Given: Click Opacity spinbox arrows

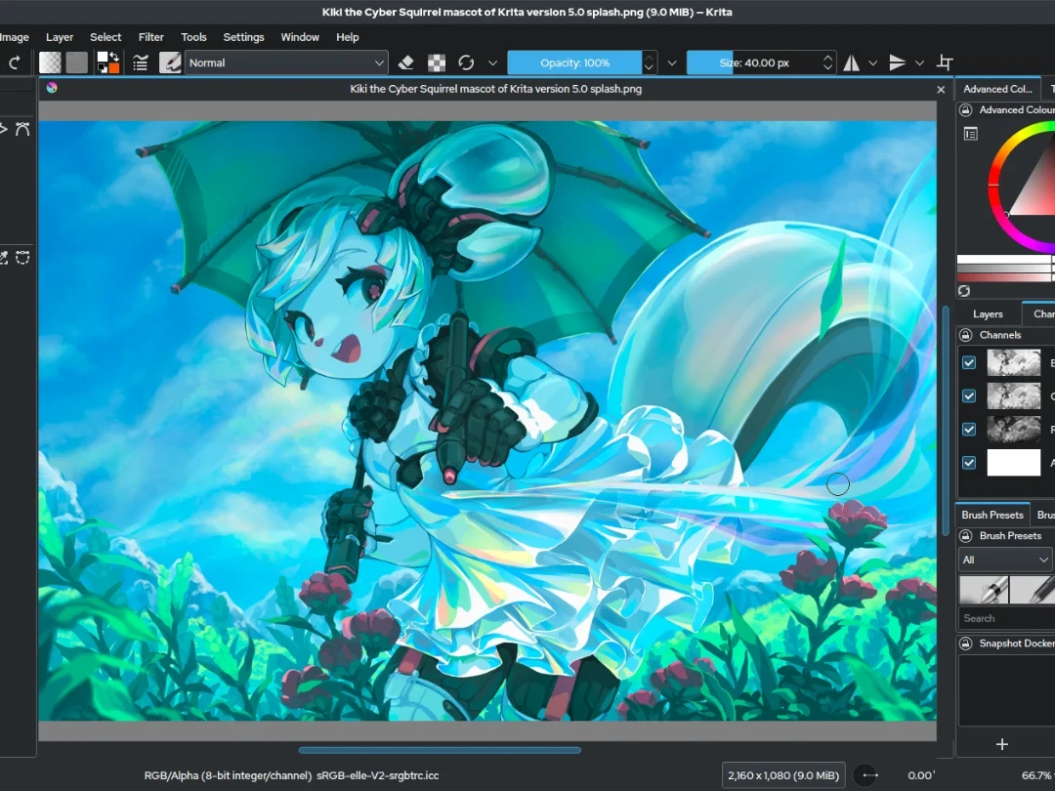Looking at the screenshot, I should coord(649,62).
